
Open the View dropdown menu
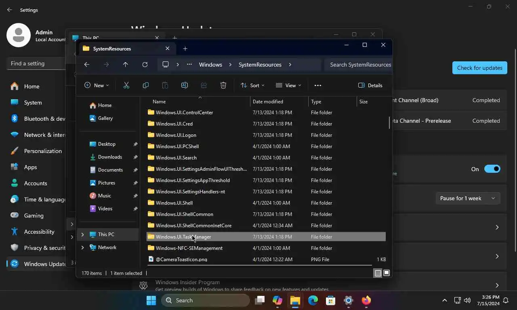[288, 85]
